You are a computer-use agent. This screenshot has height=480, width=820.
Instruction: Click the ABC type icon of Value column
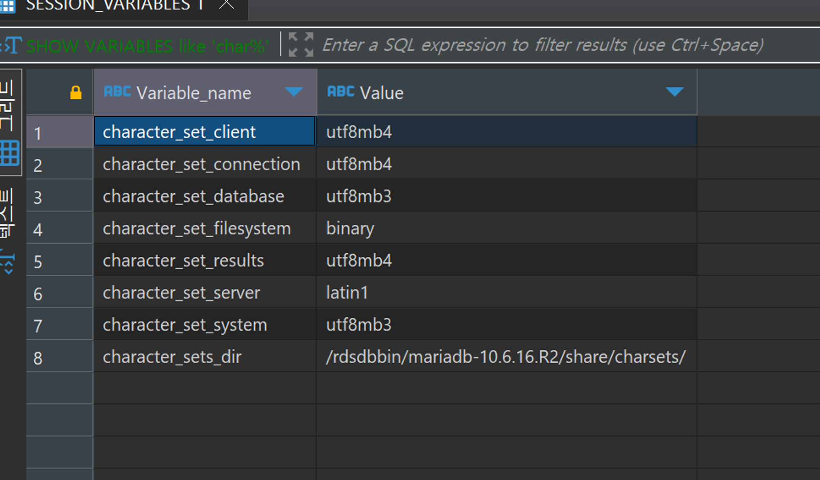point(340,92)
